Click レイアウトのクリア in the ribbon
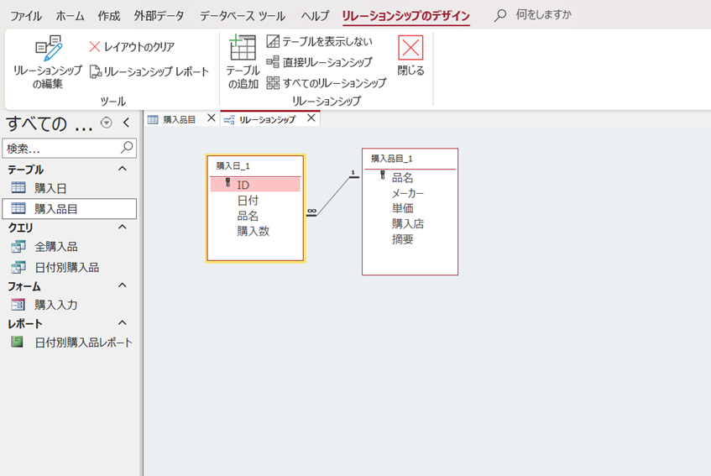 click(132, 47)
